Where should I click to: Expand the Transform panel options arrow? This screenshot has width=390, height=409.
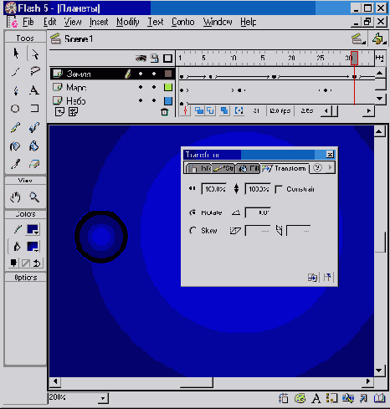point(331,167)
